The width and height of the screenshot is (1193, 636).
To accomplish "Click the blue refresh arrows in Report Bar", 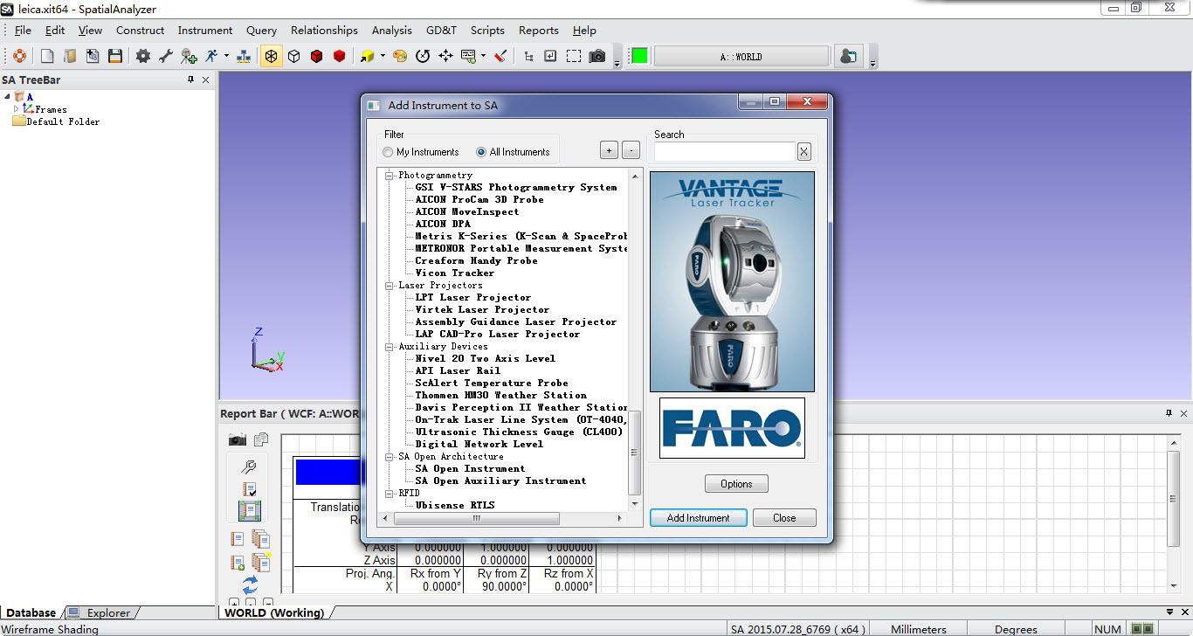I will tap(250, 584).
